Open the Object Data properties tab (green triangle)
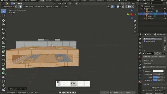This screenshot has height=94, width=167. click(x=140, y=78)
